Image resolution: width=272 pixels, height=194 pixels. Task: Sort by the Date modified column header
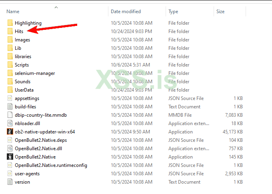[x=126, y=12]
